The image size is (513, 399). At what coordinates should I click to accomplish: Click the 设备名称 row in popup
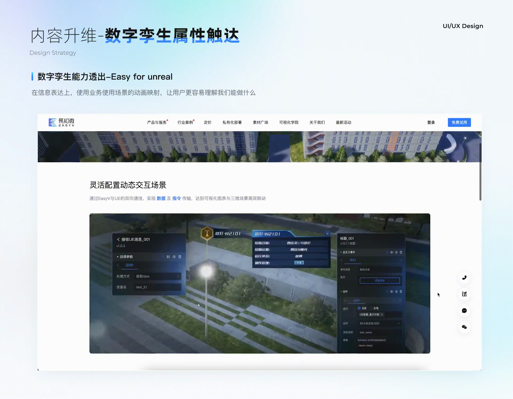[291, 243]
